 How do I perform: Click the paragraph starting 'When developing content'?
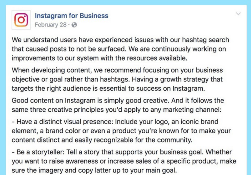tap(117, 80)
